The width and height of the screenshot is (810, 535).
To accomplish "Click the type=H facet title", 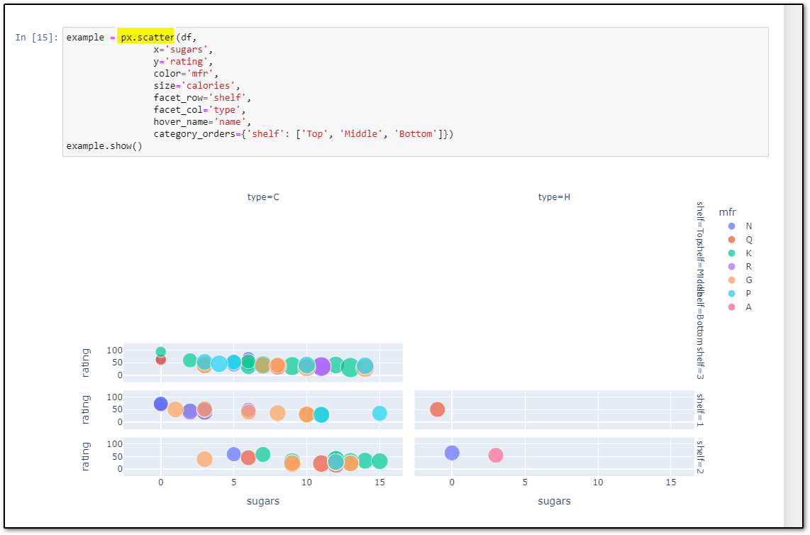I will [554, 197].
